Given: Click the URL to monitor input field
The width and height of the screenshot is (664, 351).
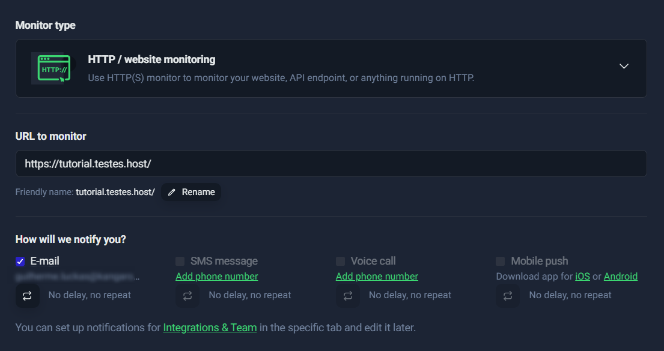Looking at the screenshot, I should 330,163.
